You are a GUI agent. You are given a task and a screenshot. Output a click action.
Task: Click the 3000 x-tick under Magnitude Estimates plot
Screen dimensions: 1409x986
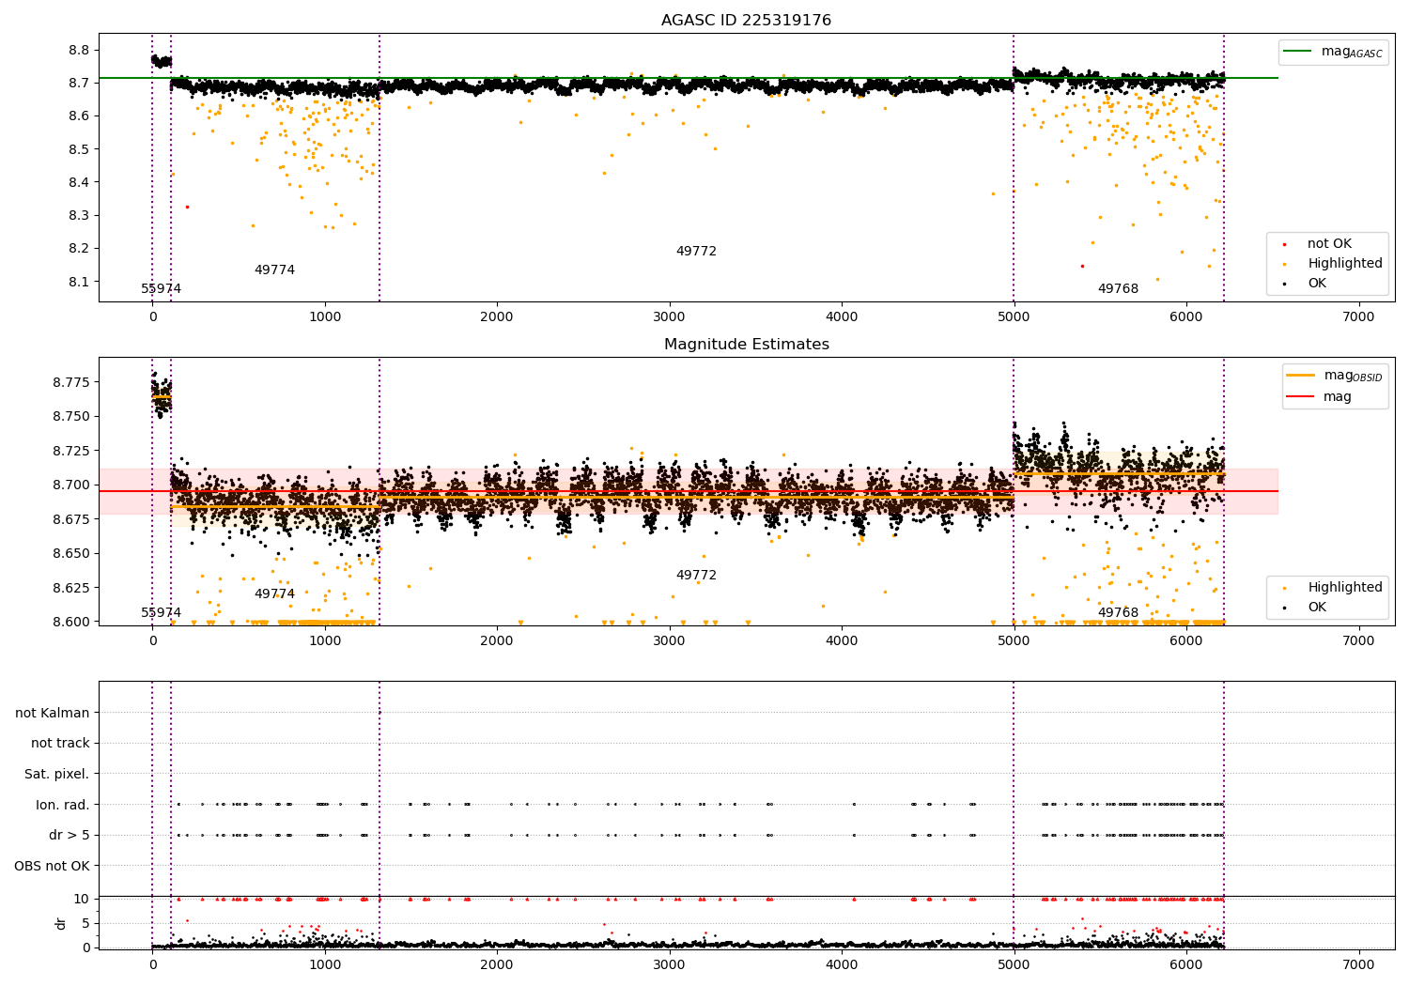click(669, 641)
